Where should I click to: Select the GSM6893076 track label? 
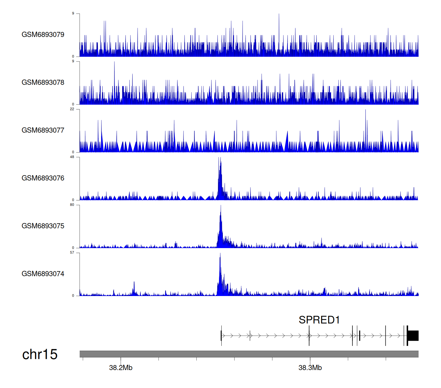(x=43, y=178)
